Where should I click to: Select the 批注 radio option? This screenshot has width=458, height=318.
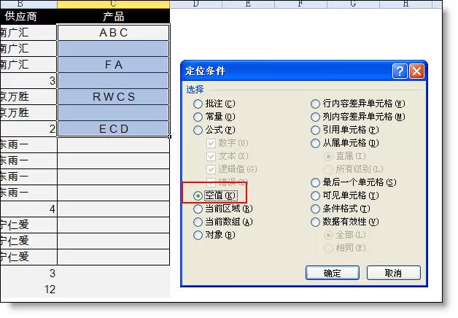(198, 104)
